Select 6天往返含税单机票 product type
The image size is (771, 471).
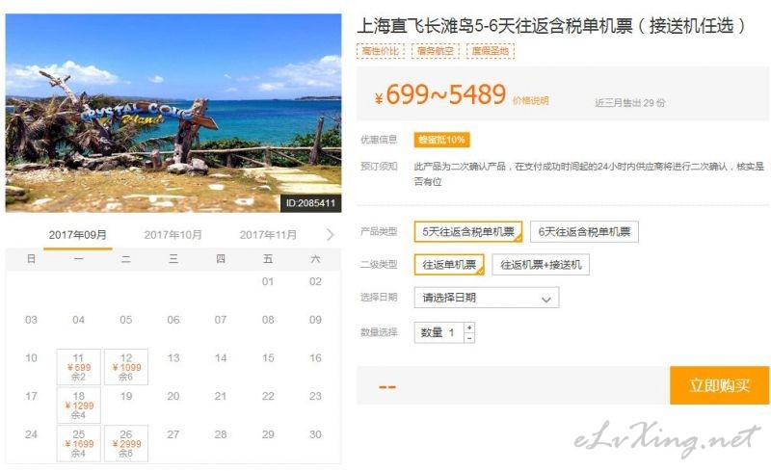pos(584,231)
